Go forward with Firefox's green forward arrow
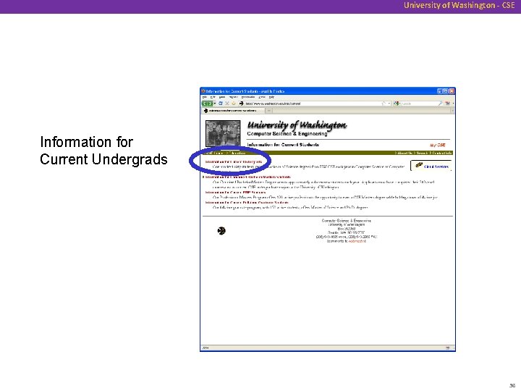The image size is (521, 391). [210, 104]
